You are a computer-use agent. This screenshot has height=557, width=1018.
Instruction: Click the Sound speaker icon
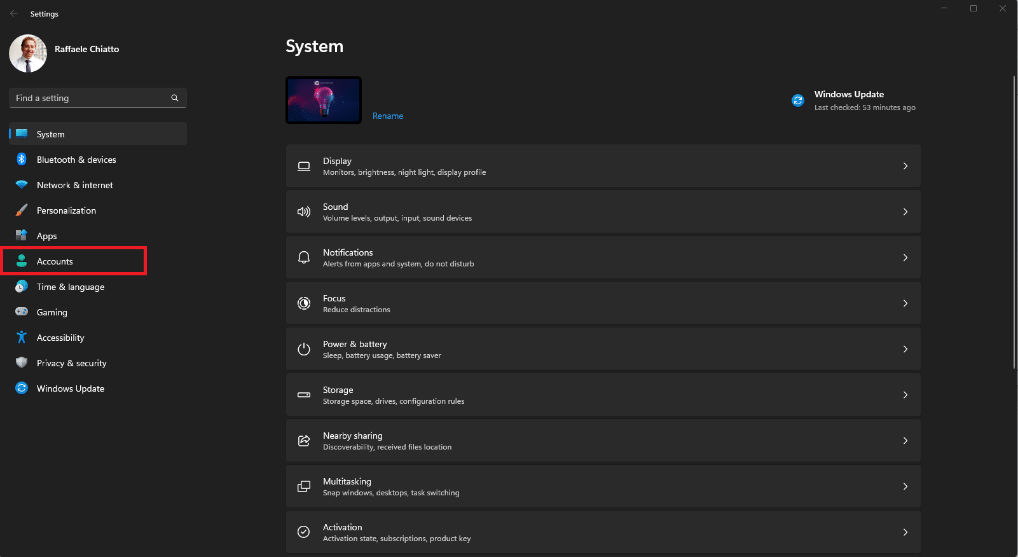coord(304,212)
